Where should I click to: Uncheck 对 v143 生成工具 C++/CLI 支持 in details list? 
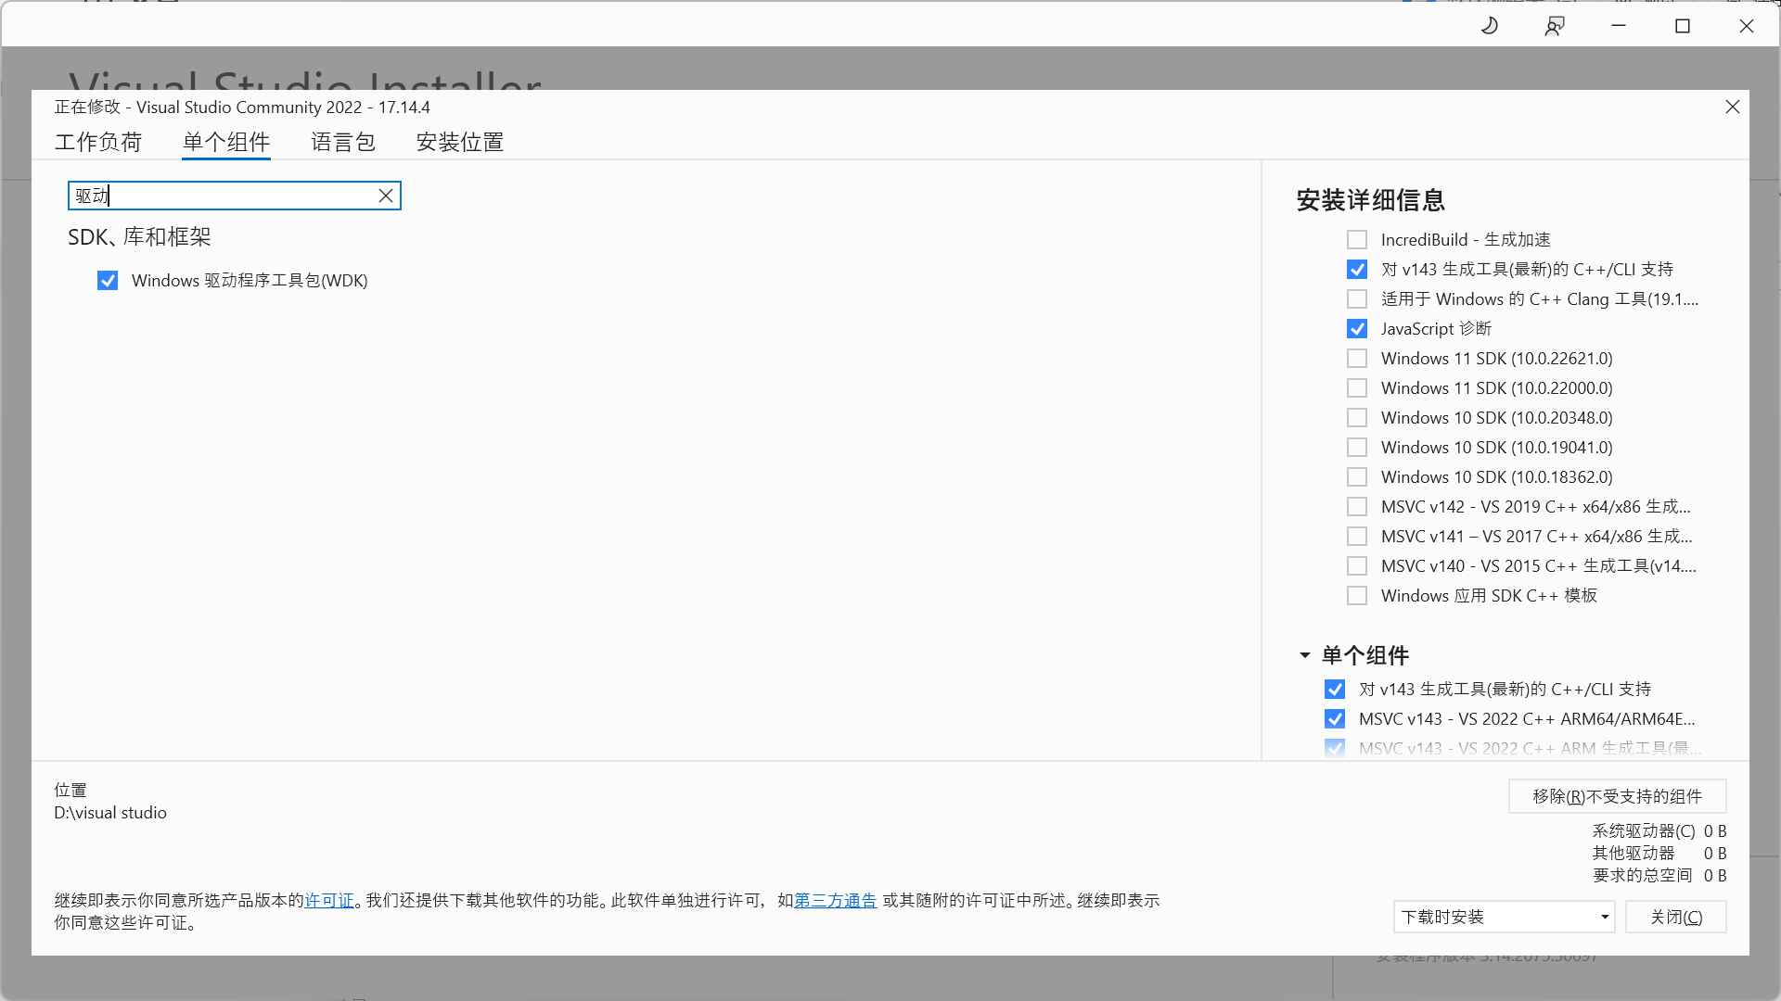(1357, 270)
